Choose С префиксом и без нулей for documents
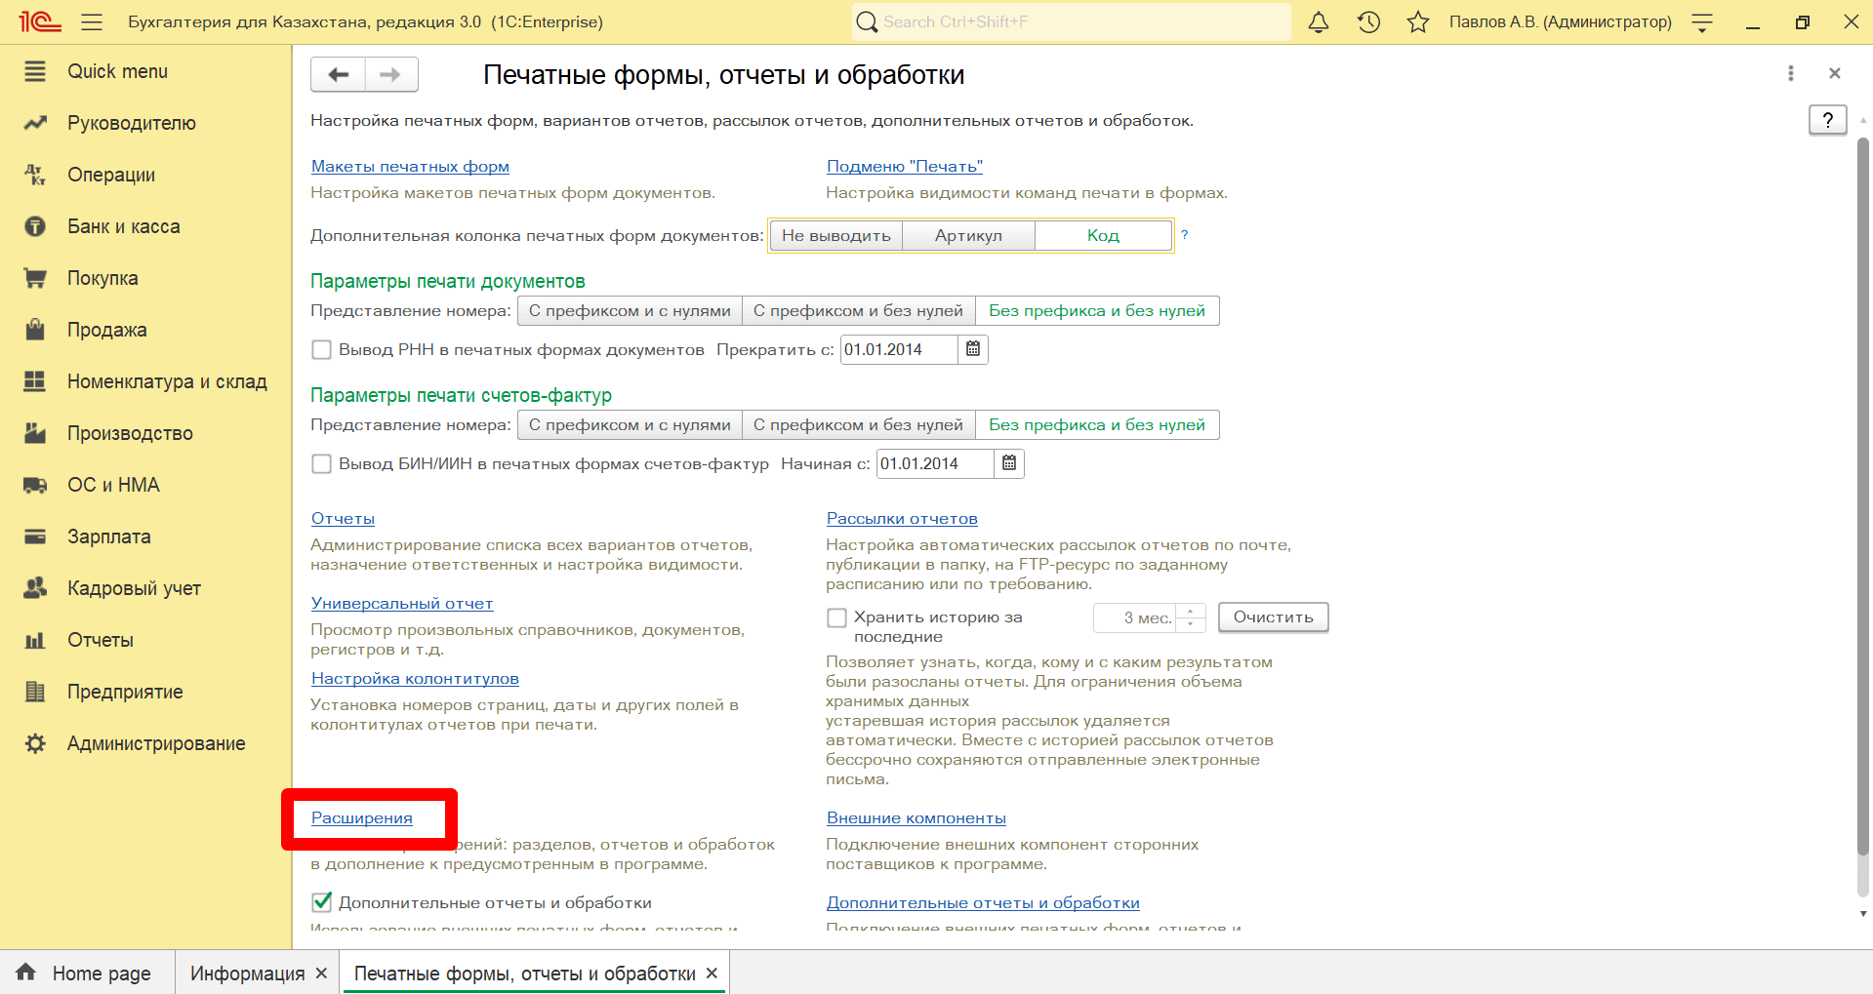The height and width of the screenshot is (994, 1873). 859,310
